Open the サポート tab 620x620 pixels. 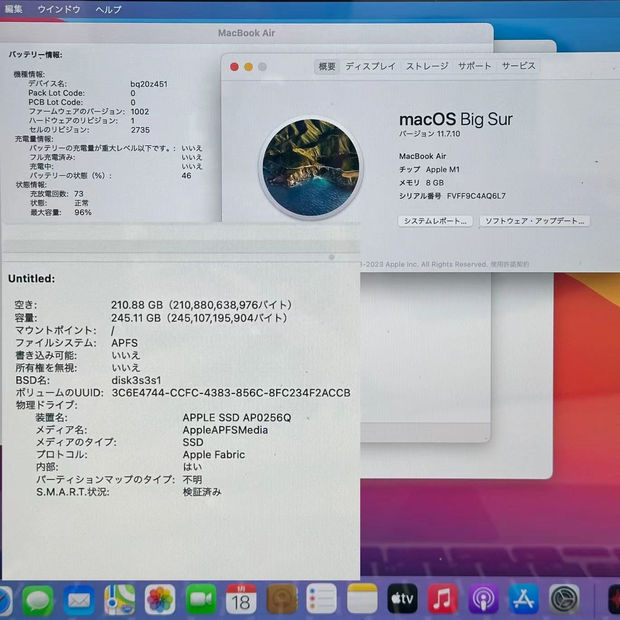(474, 66)
